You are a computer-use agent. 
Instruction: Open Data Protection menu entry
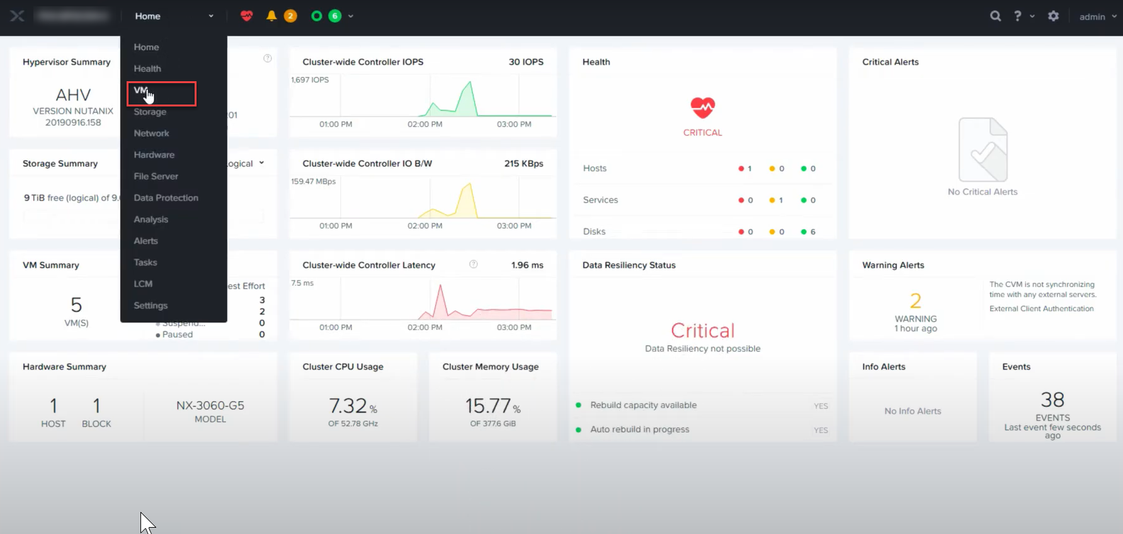[166, 198]
